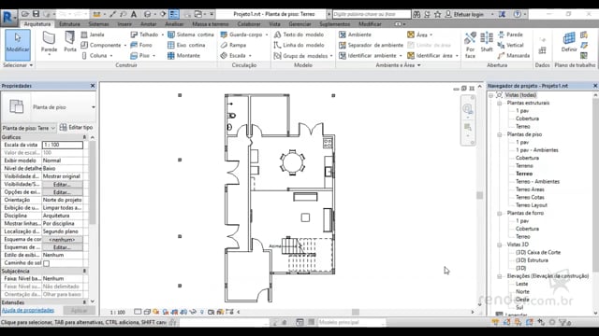Collapse the Plantas de piso tree node

pyautogui.click(x=499, y=134)
